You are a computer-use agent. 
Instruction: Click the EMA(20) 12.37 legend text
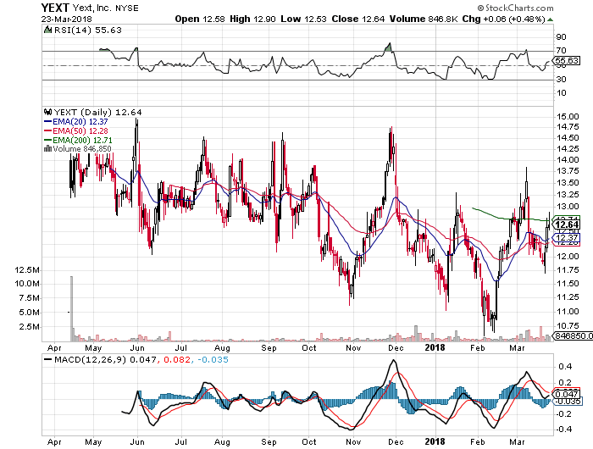pyautogui.click(x=80, y=121)
